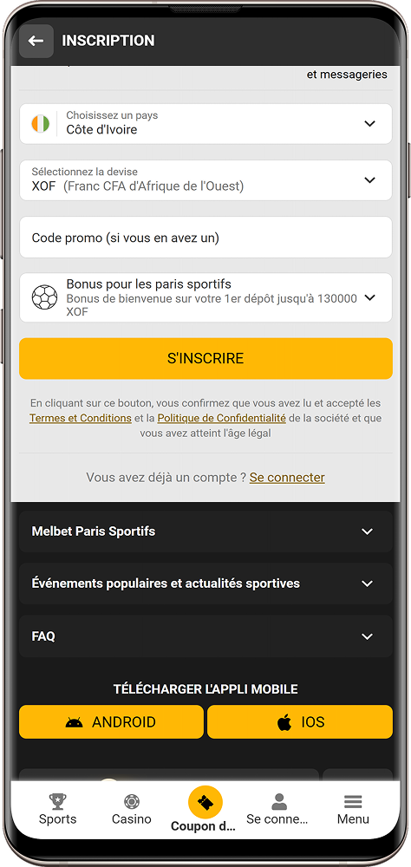Open the country selection dropdown
Screen dimensions: 411x867
(205, 124)
